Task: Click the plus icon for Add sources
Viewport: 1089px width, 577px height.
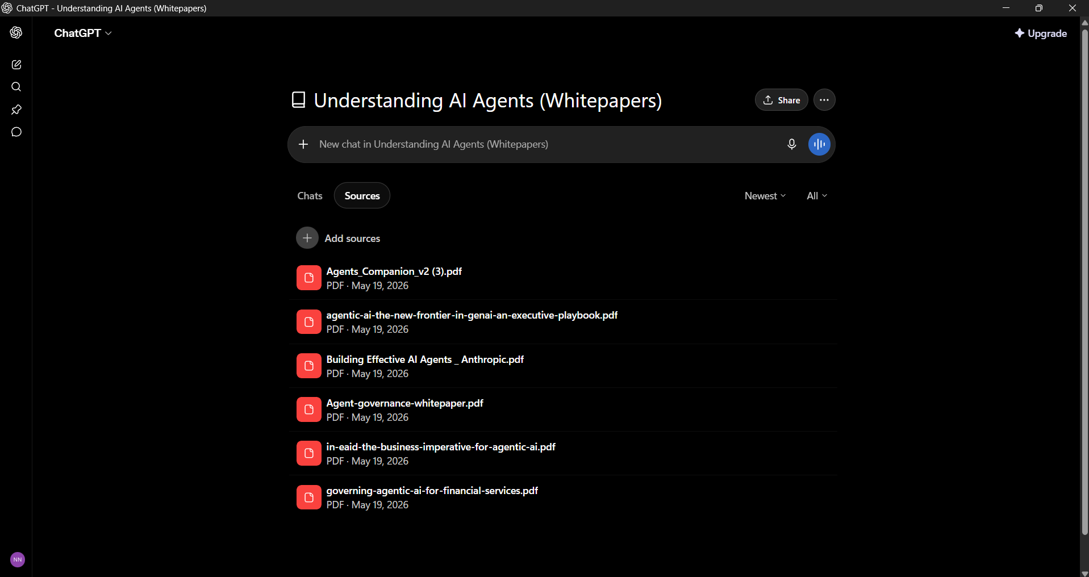Action: (x=307, y=238)
